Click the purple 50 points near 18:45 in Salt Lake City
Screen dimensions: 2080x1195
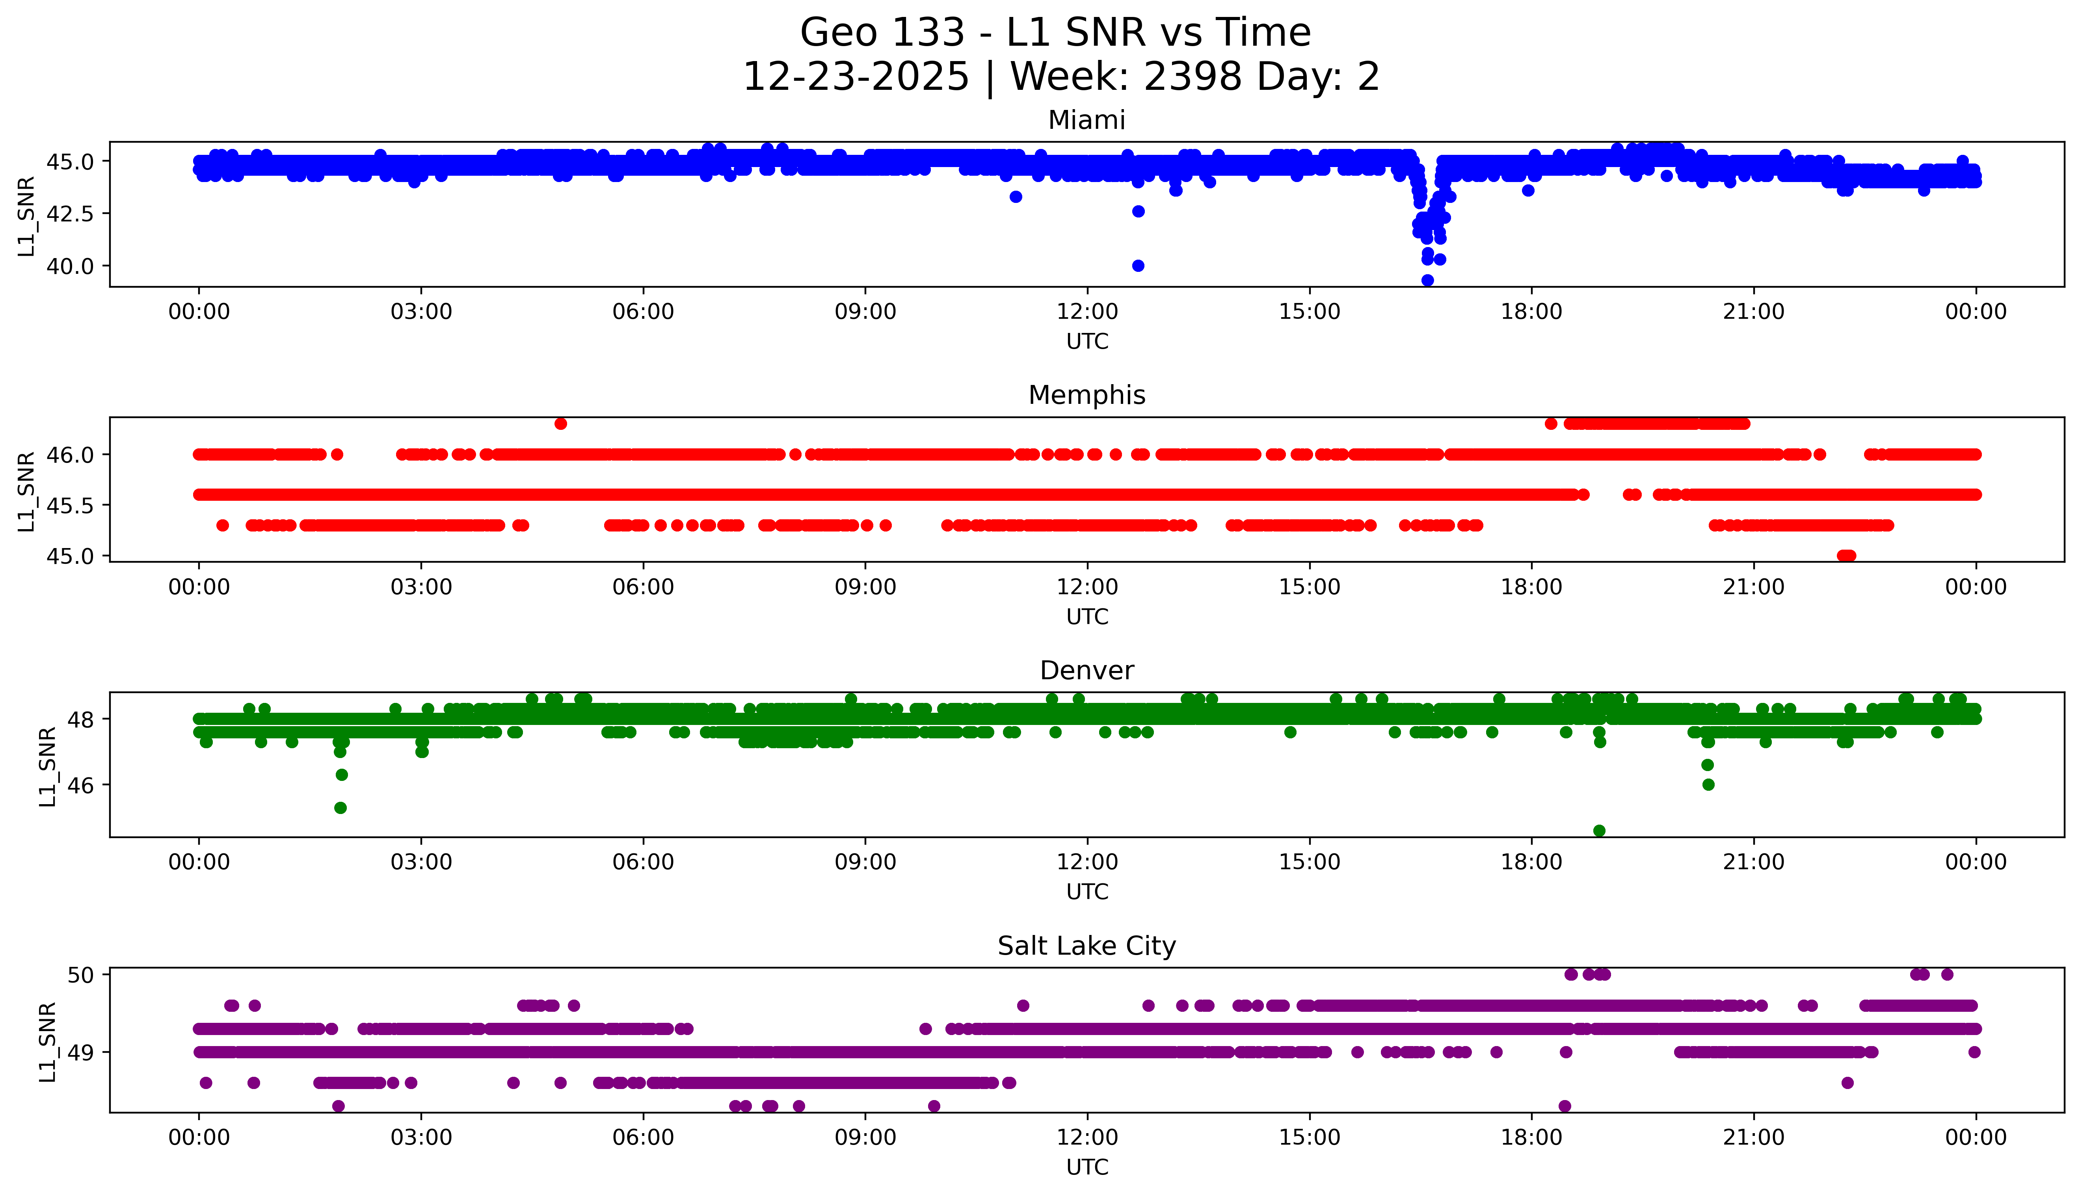pyautogui.click(x=1588, y=974)
